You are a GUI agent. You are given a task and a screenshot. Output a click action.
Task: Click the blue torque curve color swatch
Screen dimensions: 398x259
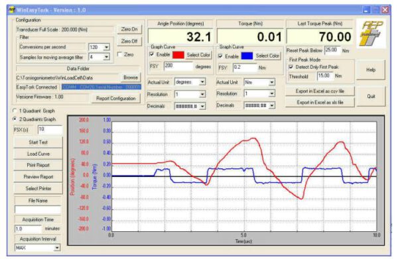click(247, 56)
